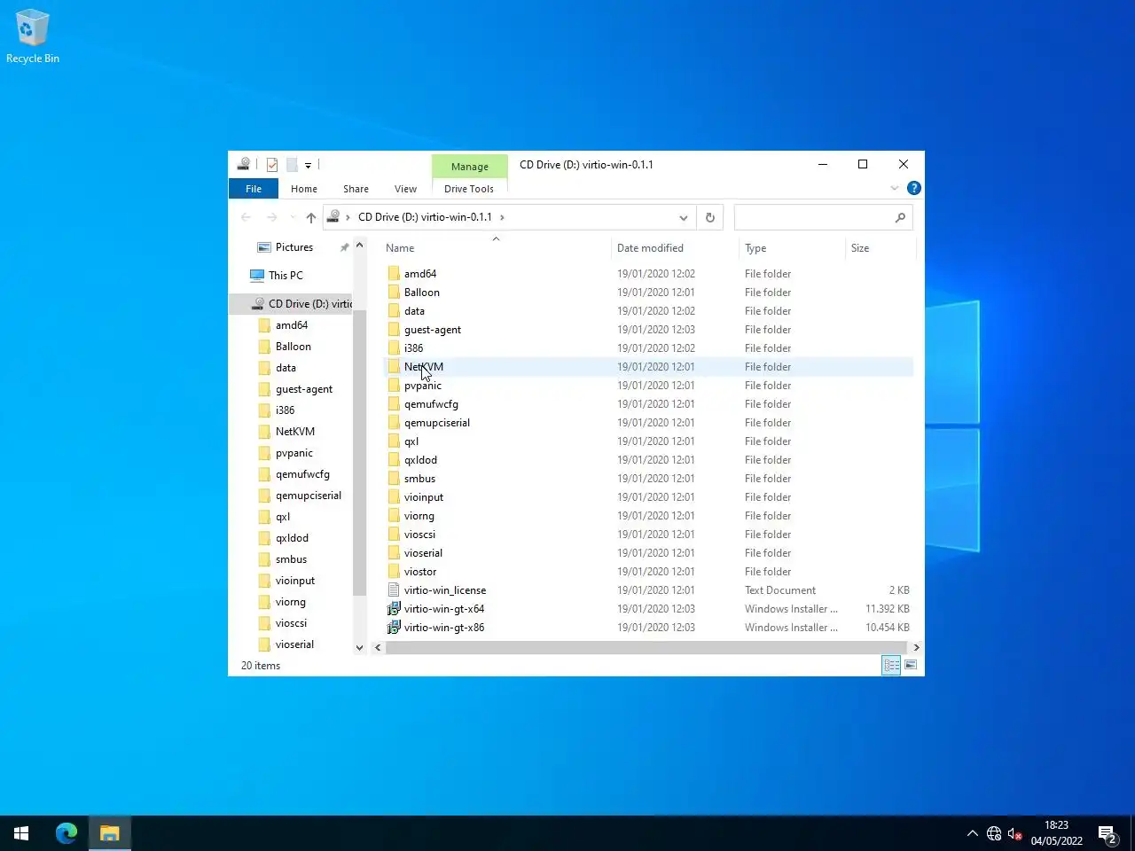Select vioserial in the navigation tree
This screenshot has height=851, width=1135.
[x=294, y=644]
